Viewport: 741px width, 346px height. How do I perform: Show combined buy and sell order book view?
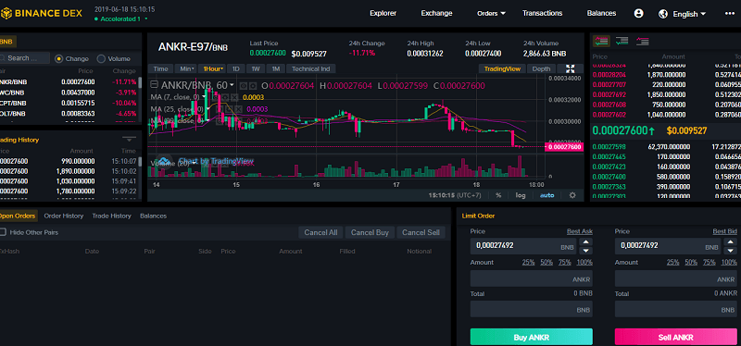[x=601, y=41]
